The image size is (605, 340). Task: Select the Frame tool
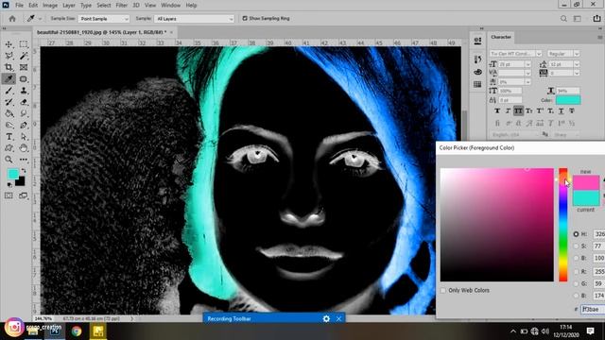click(24, 67)
